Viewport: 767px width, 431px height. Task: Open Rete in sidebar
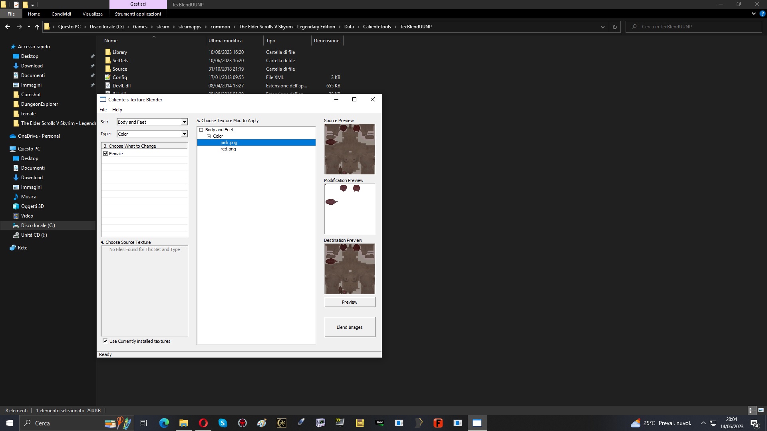coord(22,248)
